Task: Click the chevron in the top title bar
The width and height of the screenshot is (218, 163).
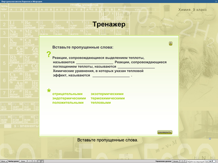Action: pos(216,2)
